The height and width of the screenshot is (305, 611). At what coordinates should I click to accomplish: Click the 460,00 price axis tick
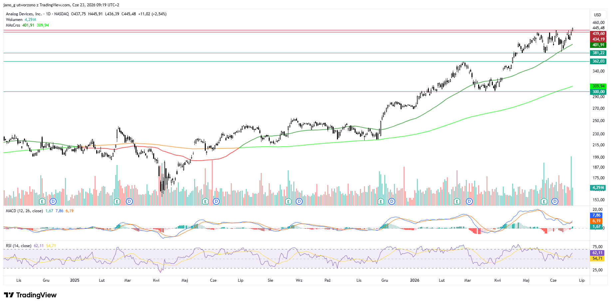click(598, 23)
